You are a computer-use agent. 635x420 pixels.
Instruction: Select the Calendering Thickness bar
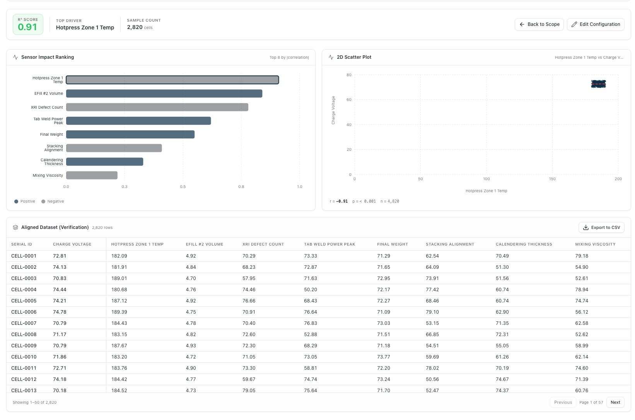(x=105, y=162)
